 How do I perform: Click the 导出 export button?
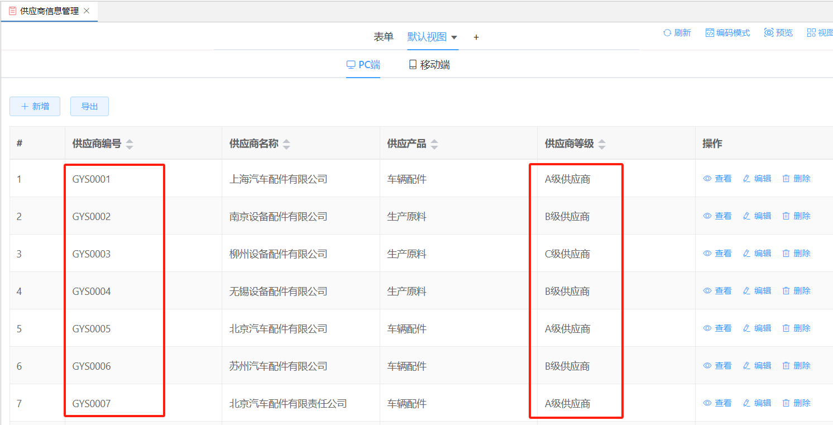(x=89, y=106)
